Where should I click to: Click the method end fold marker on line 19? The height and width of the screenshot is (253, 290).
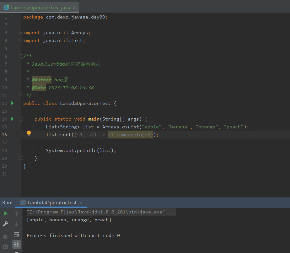click(21, 158)
